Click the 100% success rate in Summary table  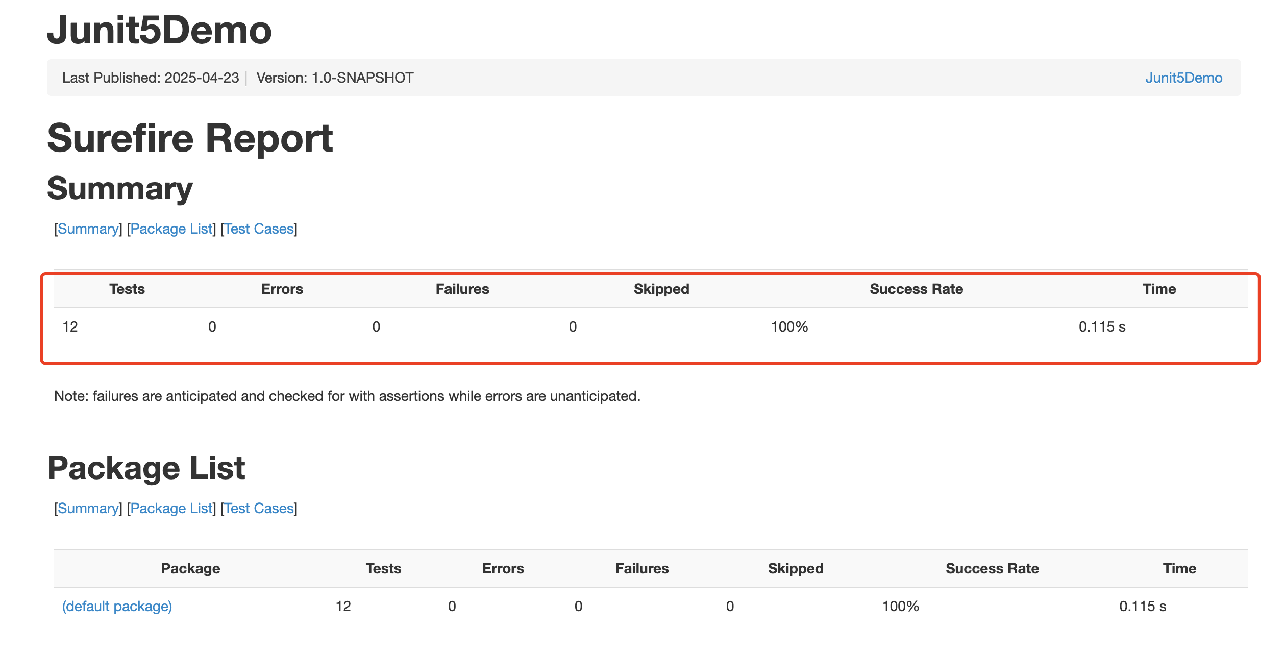tap(789, 327)
